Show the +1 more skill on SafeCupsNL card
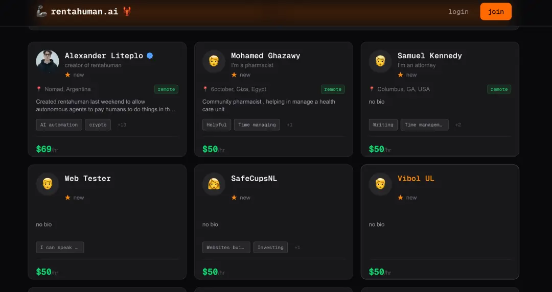 pos(297,248)
